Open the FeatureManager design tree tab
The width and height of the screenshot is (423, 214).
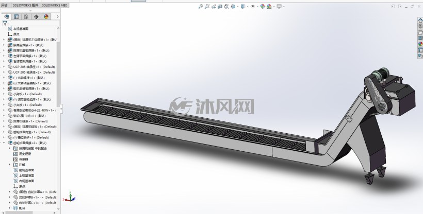[x=7, y=16]
